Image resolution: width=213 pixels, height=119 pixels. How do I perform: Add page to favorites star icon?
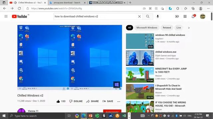(162, 9)
